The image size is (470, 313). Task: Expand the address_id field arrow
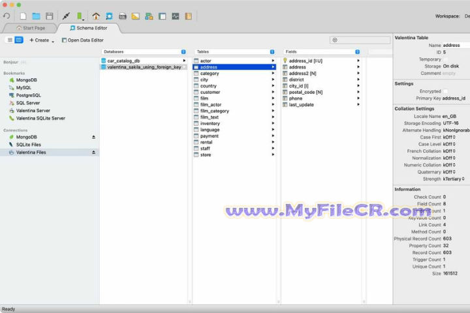[x=358, y=61]
